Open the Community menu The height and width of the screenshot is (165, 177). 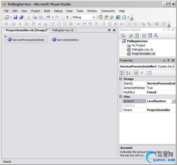(108, 11)
